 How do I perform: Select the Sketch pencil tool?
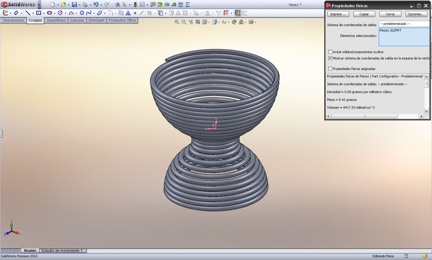coord(5,13)
